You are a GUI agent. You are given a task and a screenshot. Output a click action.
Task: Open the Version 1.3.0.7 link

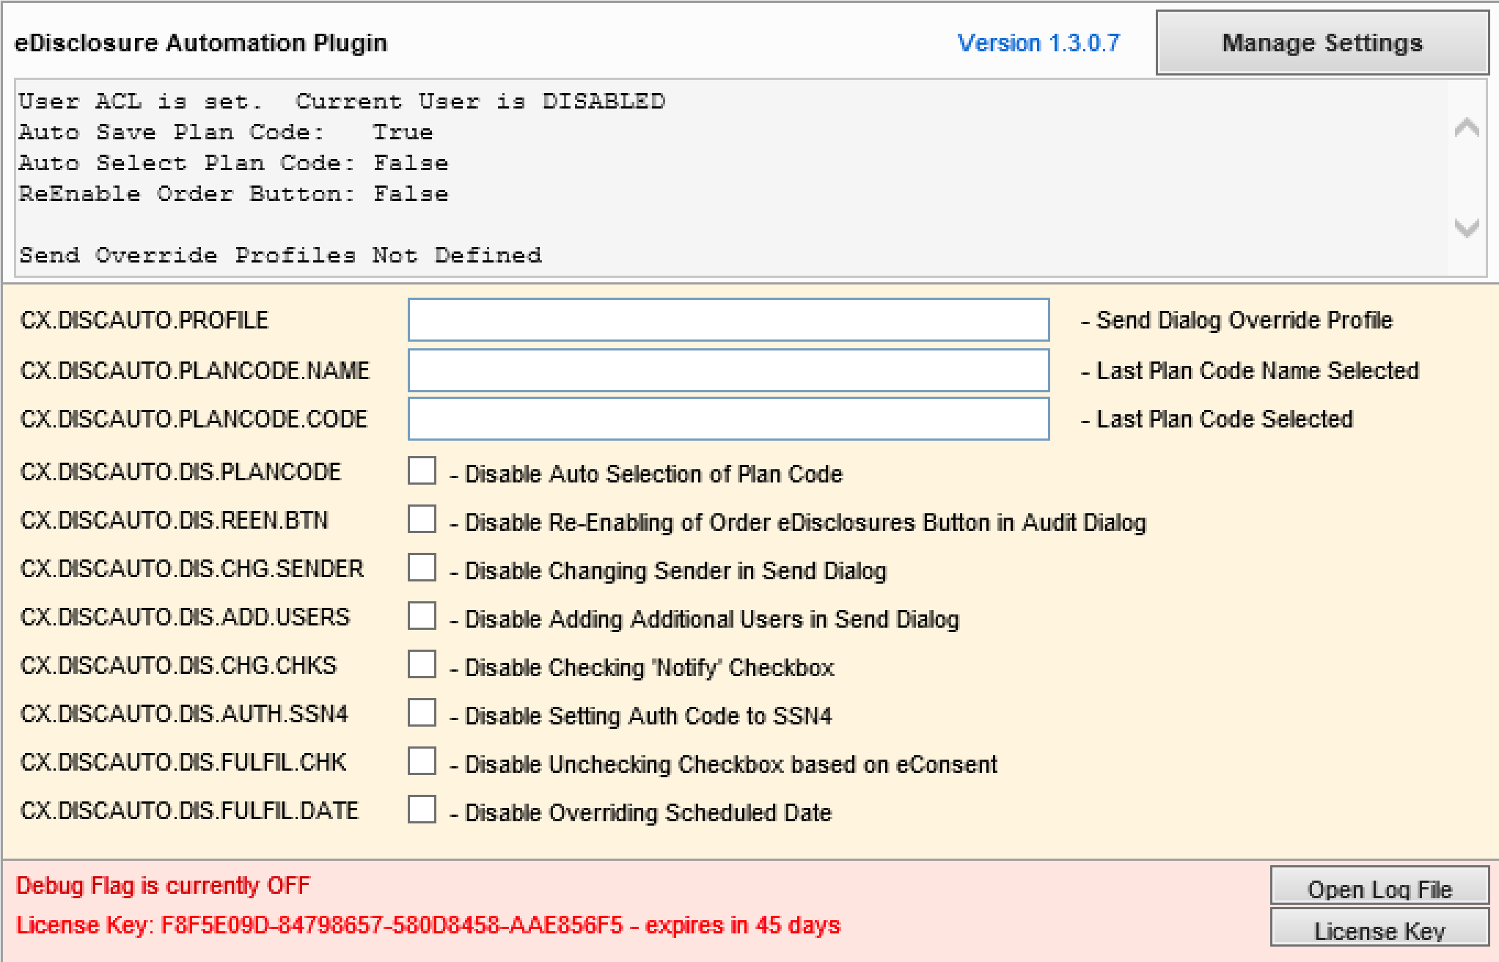[x=1038, y=43]
